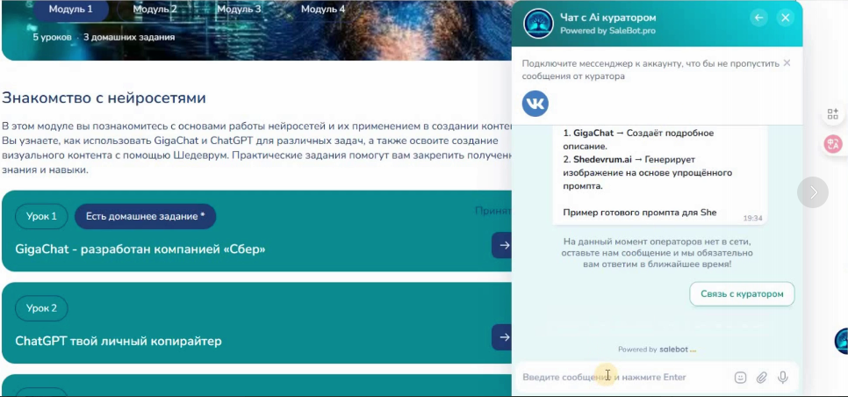Click the Чат с Ai куратором title
This screenshot has height=397, width=848.
pos(608,18)
